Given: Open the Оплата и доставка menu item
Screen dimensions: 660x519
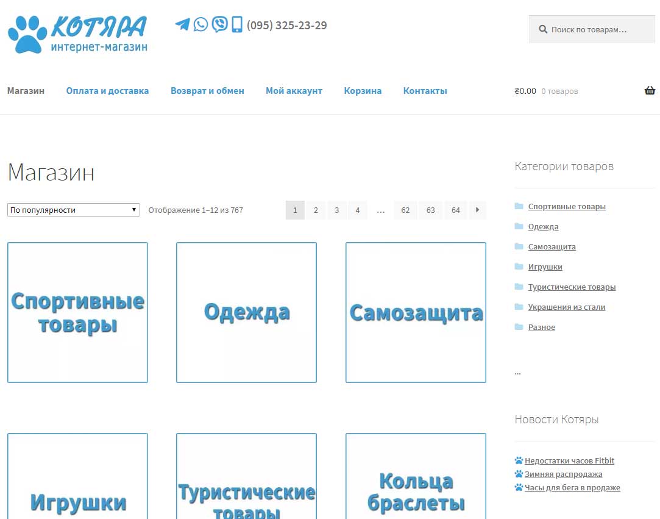Looking at the screenshot, I should [x=107, y=91].
